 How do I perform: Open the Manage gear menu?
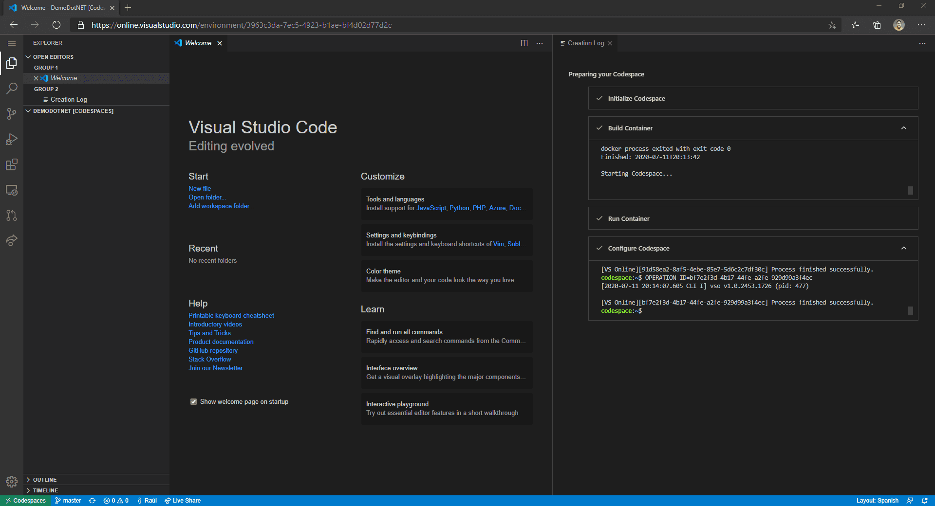[x=12, y=482]
